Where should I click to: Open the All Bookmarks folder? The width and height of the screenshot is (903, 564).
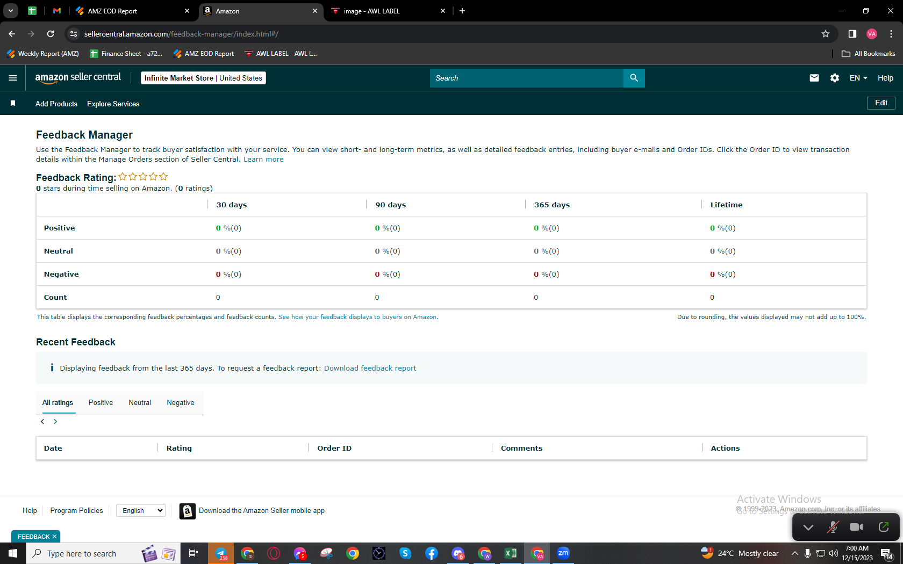(868, 54)
